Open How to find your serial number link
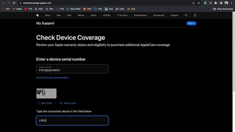The height and width of the screenshot is (132, 235). [x=53, y=78]
